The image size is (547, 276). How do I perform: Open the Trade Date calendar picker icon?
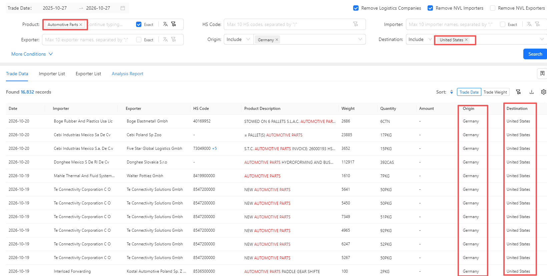pos(123,8)
